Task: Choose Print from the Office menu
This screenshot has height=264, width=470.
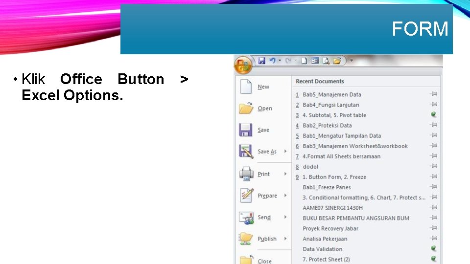Action: (x=264, y=174)
